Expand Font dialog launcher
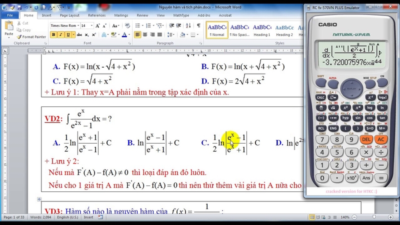This screenshot has height=225, width=400. point(129,43)
